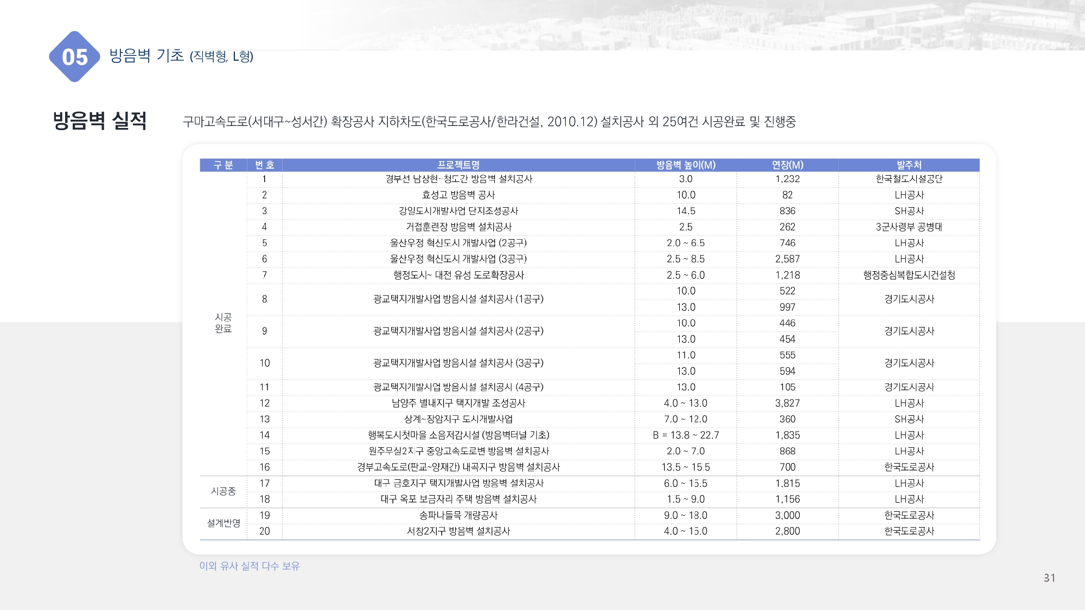This screenshot has width=1085, height=610.
Task: Select the 방음벽 높이(M) column header
Action: (685, 165)
